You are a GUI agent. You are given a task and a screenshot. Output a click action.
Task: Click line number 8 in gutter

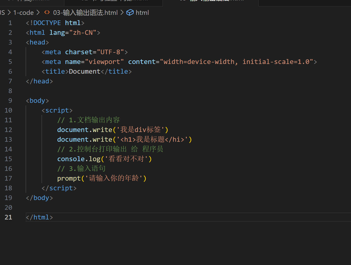(10, 91)
